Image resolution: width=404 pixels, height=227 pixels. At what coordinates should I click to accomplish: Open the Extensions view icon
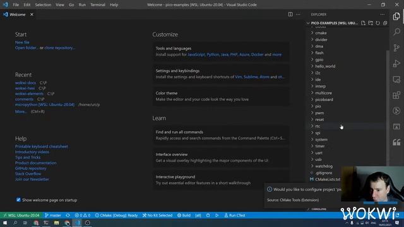click(x=396, y=95)
